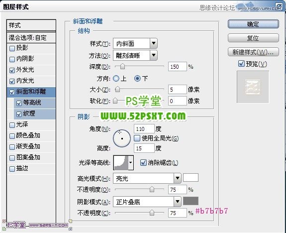Enable the 投影 checkbox
Image resolution: width=286 pixels, height=233 pixels.
12,48
